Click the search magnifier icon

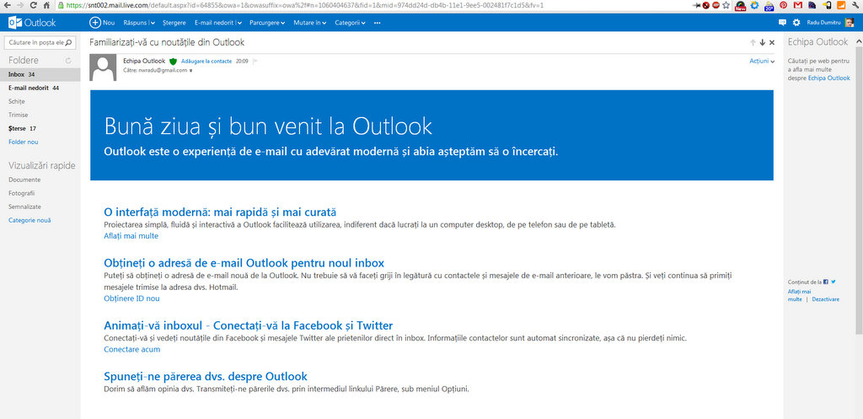69,42
